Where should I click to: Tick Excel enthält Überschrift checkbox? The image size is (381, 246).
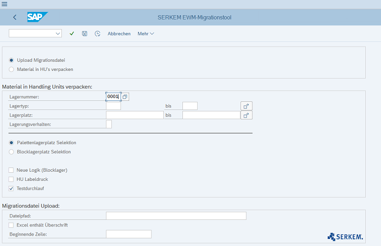coord(11,225)
